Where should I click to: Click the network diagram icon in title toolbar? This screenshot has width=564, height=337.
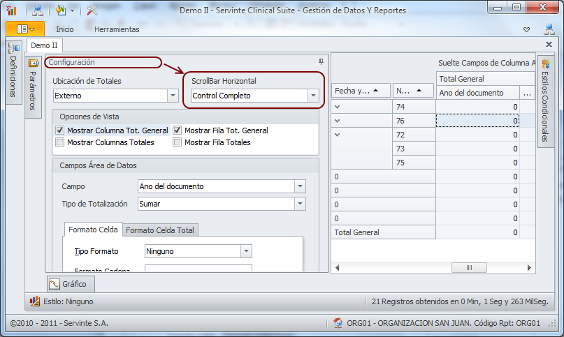click(37, 10)
